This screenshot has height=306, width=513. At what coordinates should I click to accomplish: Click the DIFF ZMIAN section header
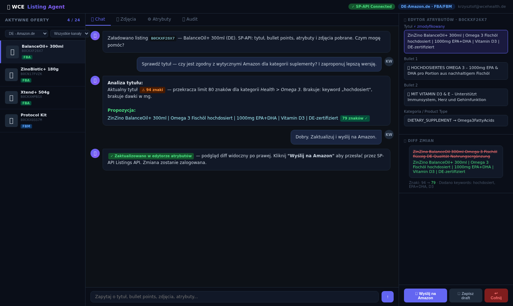click(x=419, y=141)
